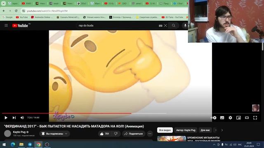Click the video title about "ФЕРДИНАНД 2017"
The width and height of the screenshot is (264, 148).
tap(74, 126)
